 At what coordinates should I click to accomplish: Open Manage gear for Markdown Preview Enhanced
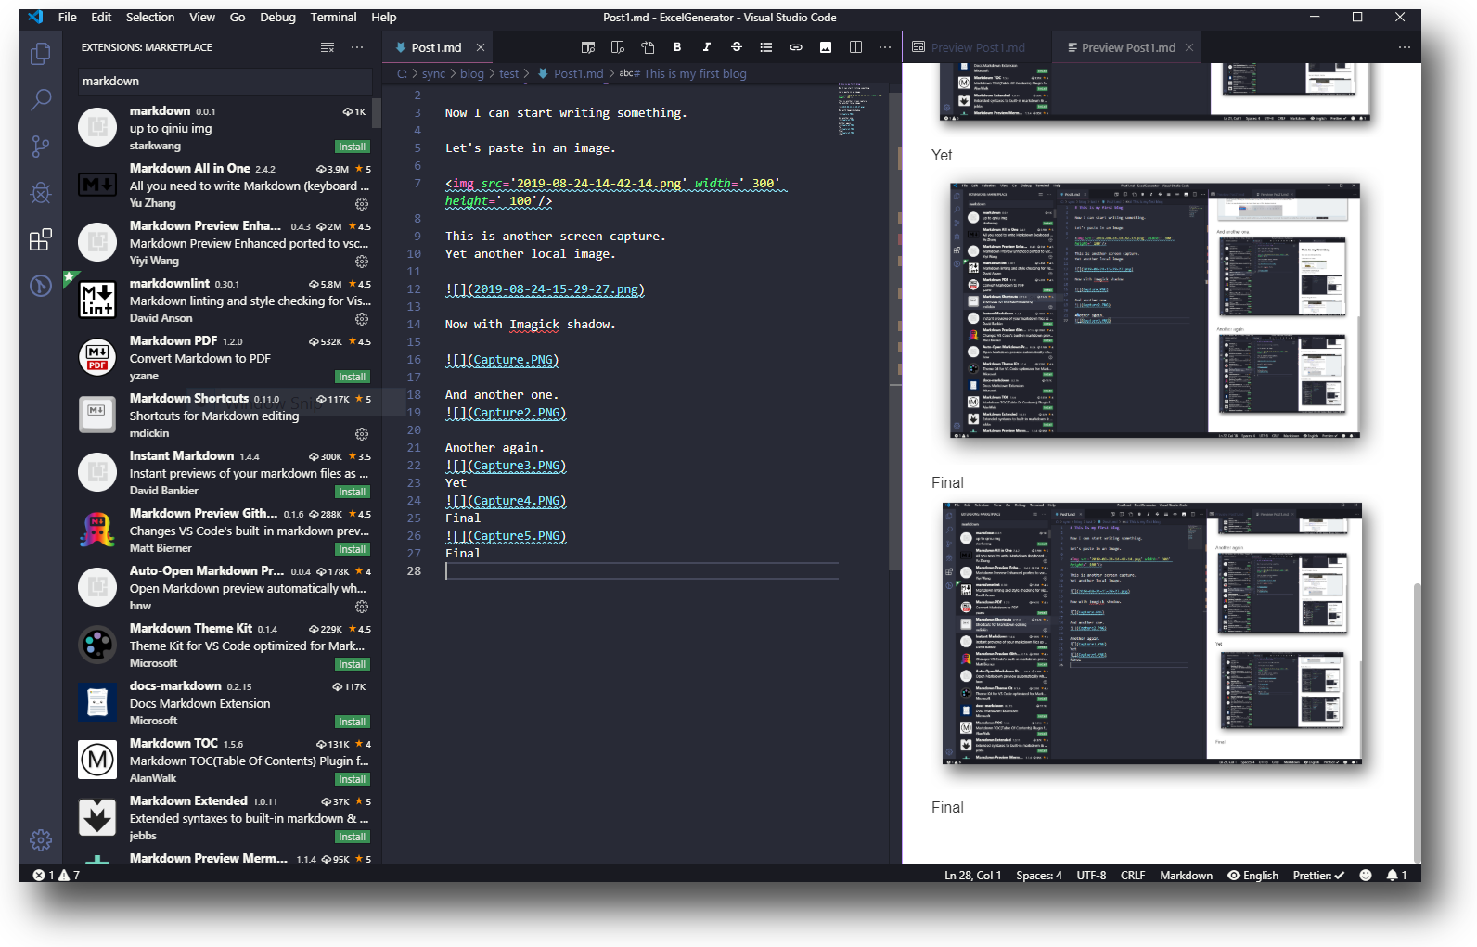pyautogui.click(x=362, y=262)
